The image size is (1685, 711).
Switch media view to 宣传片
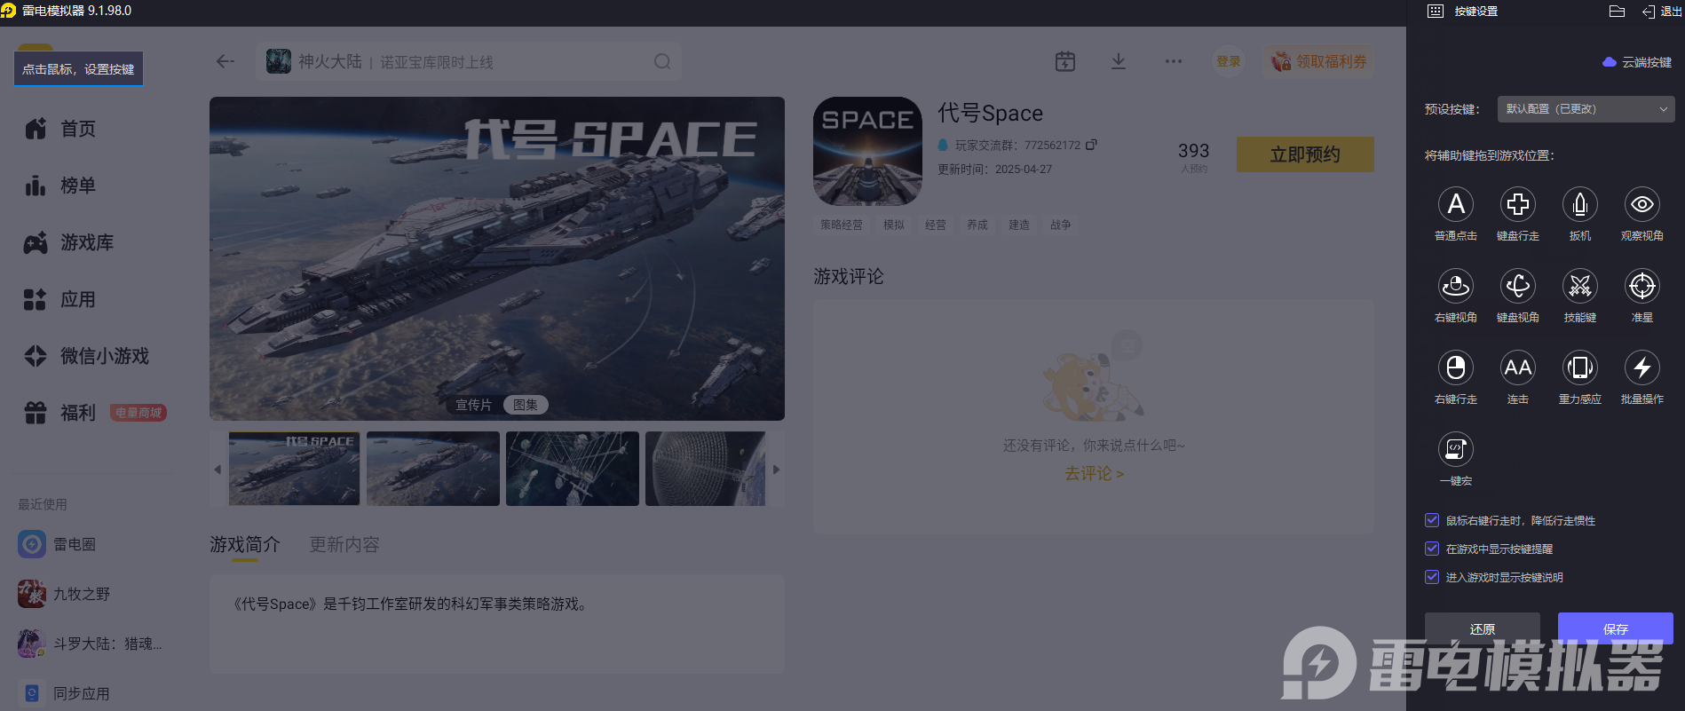473,405
